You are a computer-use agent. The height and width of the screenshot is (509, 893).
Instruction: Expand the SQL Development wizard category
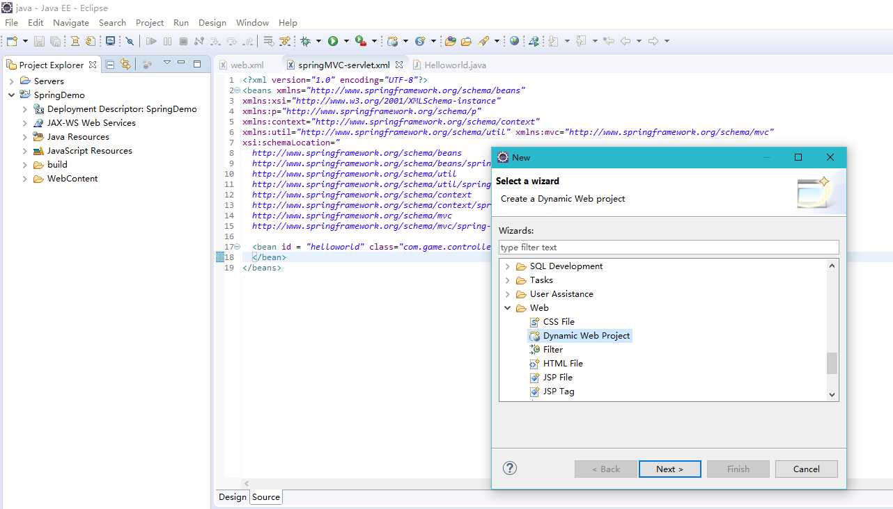(x=508, y=266)
